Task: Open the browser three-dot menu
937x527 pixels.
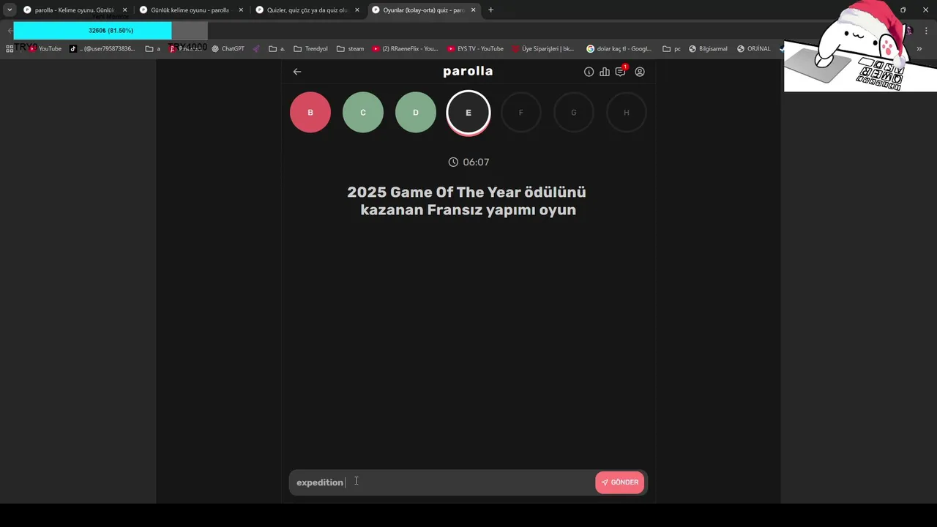Action: tap(926, 31)
